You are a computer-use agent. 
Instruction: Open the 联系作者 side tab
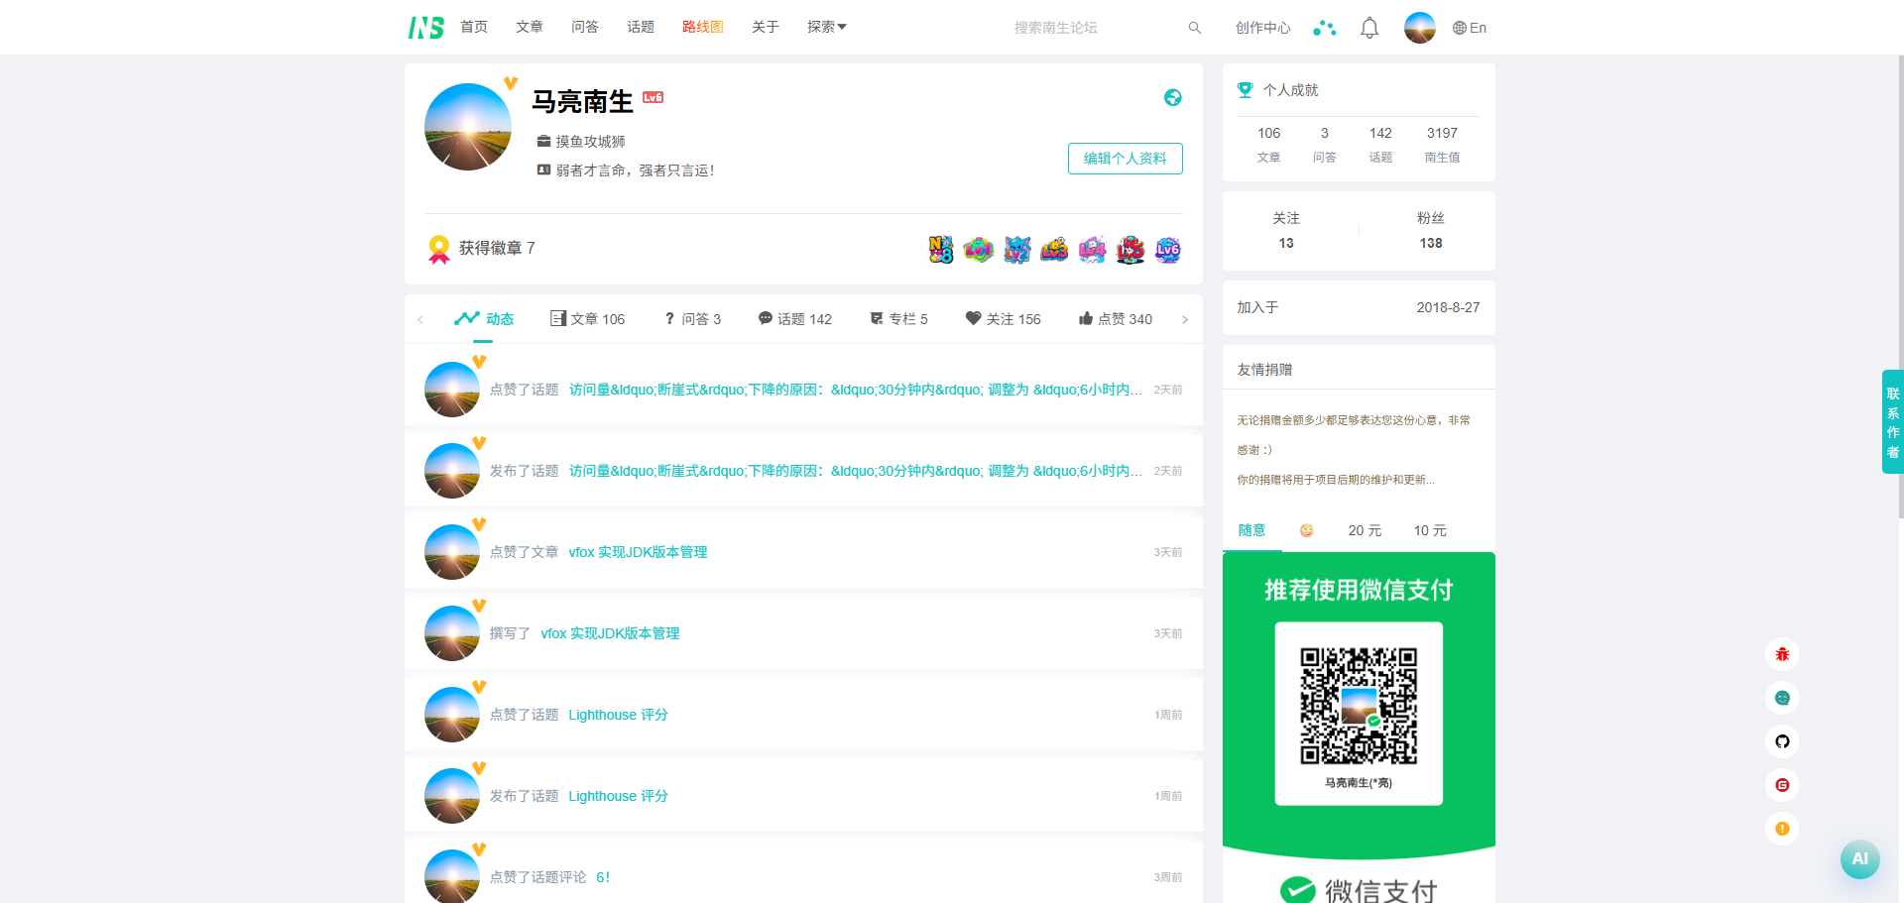coord(1893,422)
